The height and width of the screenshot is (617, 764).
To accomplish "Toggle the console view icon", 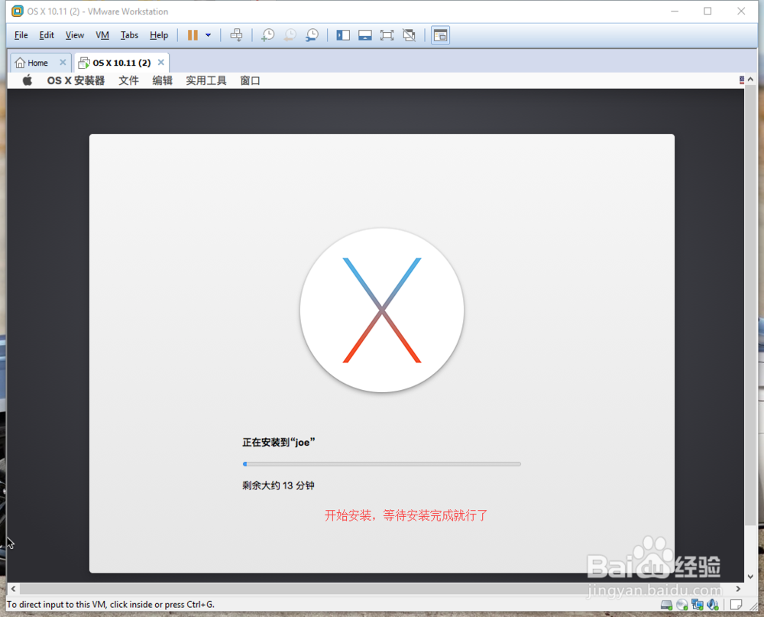I will (x=441, y=35).
